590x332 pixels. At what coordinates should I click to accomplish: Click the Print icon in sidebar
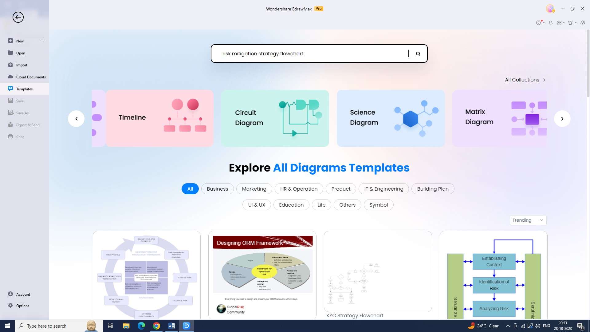tap(10, 136)
